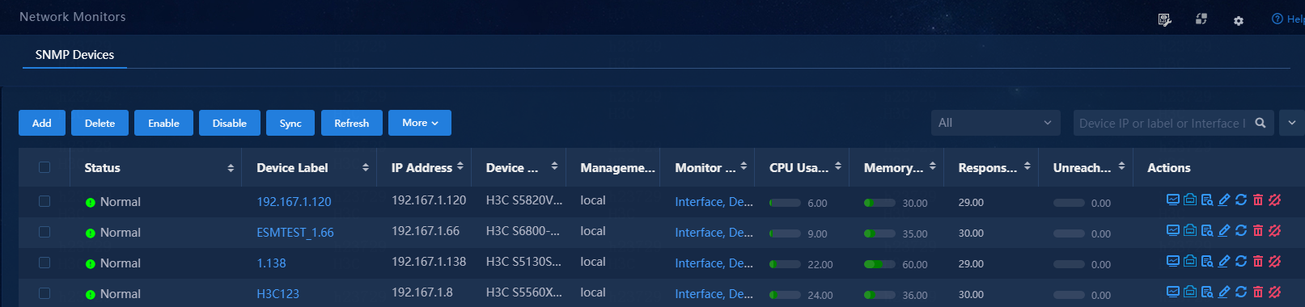Image resolution: width=1305 pixels, height=307 pixels.
Task: Open the More dropdown button
Action: tap(420, 123)
